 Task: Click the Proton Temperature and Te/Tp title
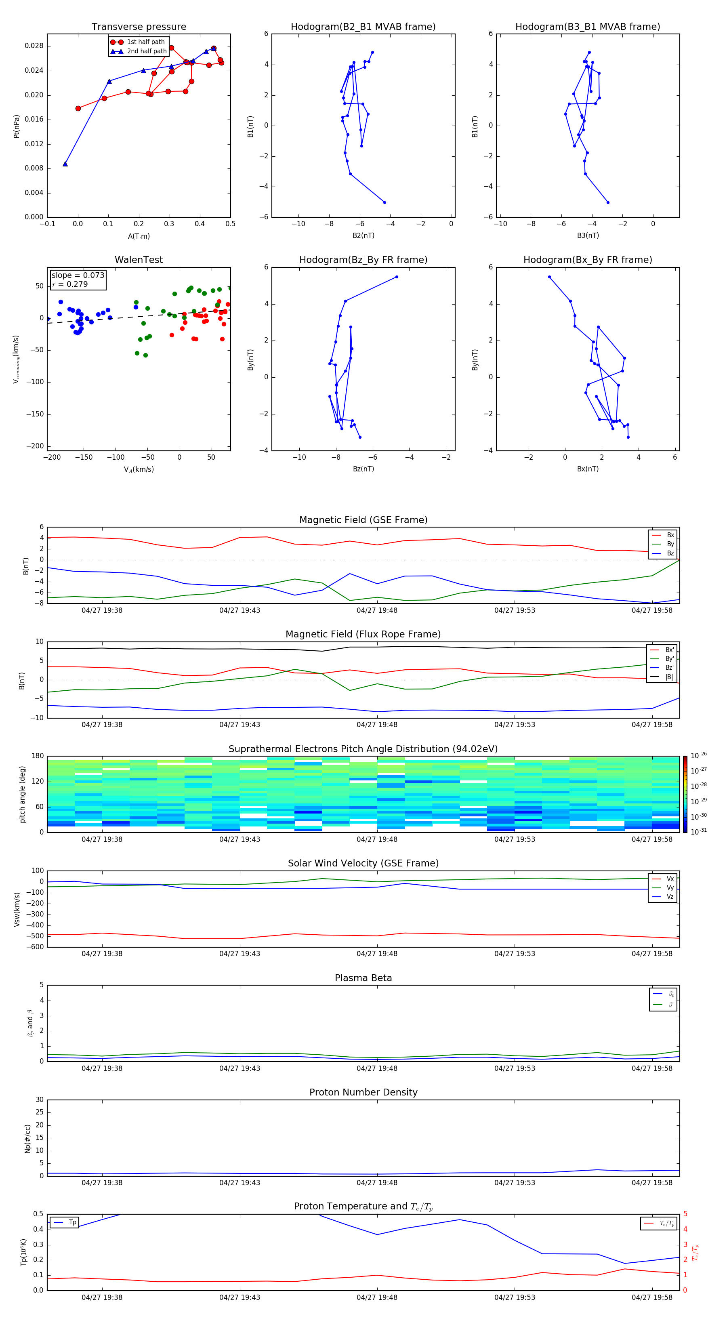[x=363, y=1206]
